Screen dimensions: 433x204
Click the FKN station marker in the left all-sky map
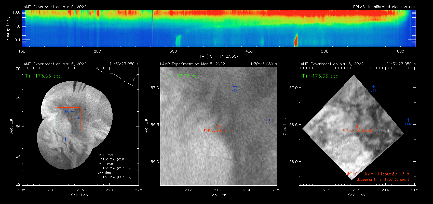(79, 118)
